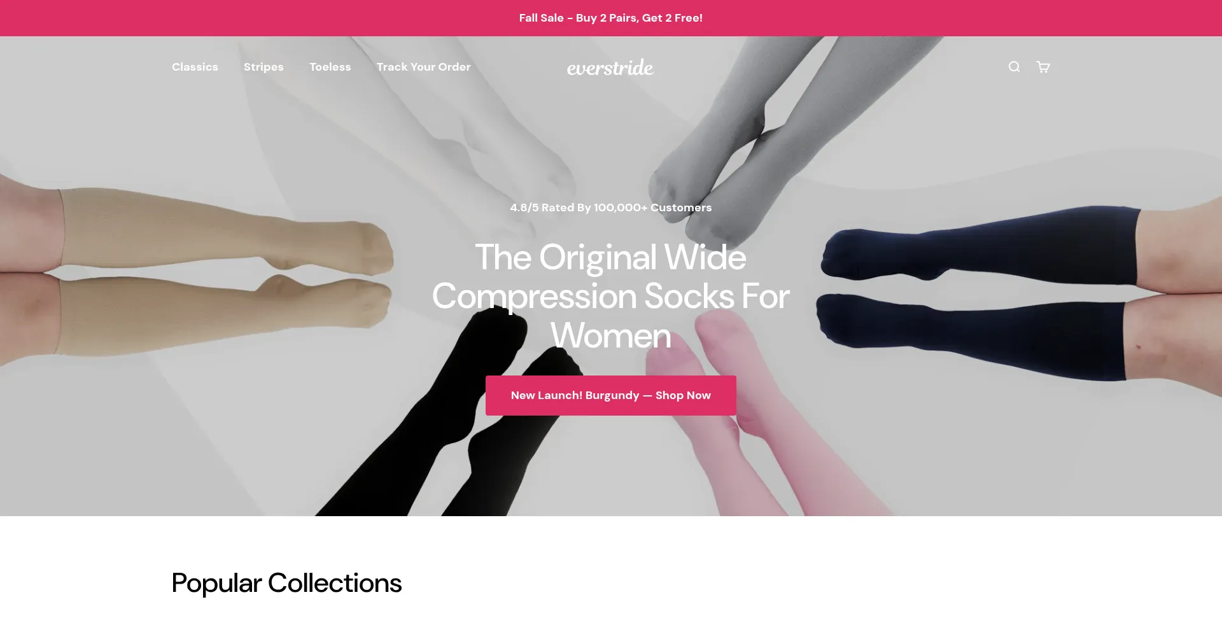Select Toeless in the navigation

coord(330,67)
